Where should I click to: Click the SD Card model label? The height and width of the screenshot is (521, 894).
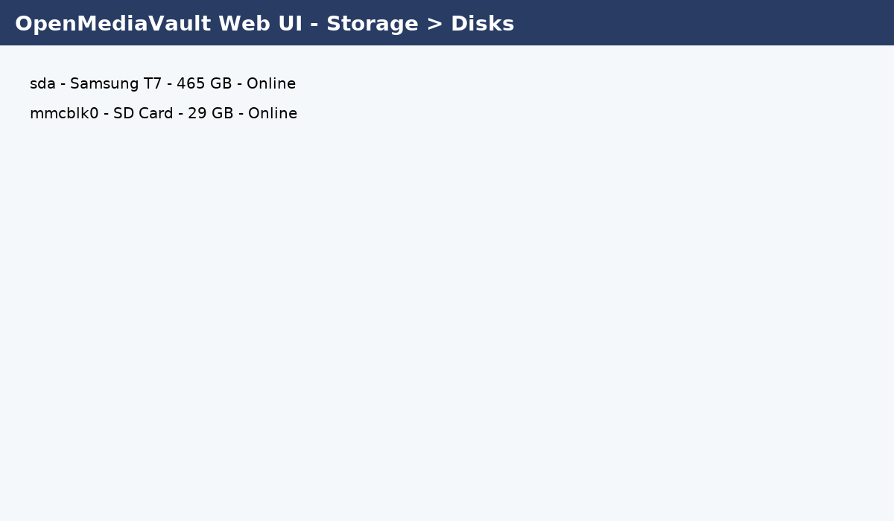[x=143, y=114]
